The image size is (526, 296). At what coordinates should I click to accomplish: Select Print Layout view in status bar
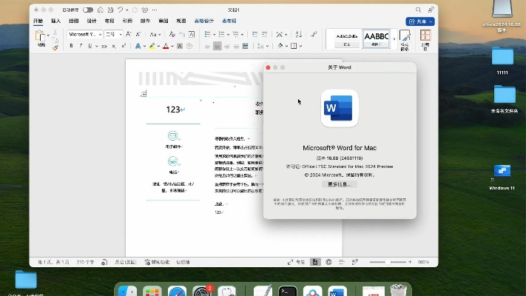click(317, 262)
